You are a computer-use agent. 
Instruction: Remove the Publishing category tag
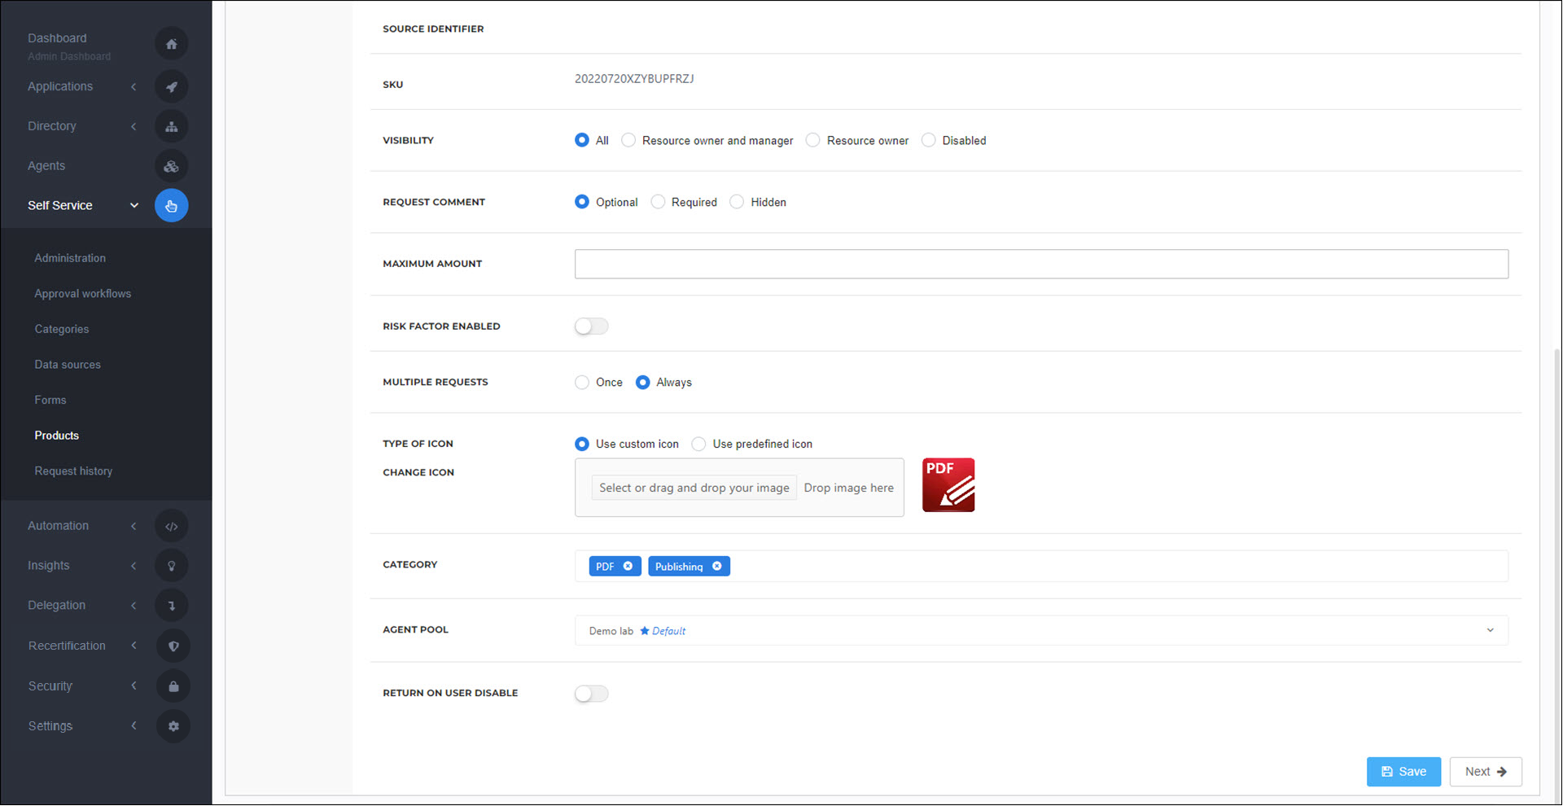[x=716, y=567]
